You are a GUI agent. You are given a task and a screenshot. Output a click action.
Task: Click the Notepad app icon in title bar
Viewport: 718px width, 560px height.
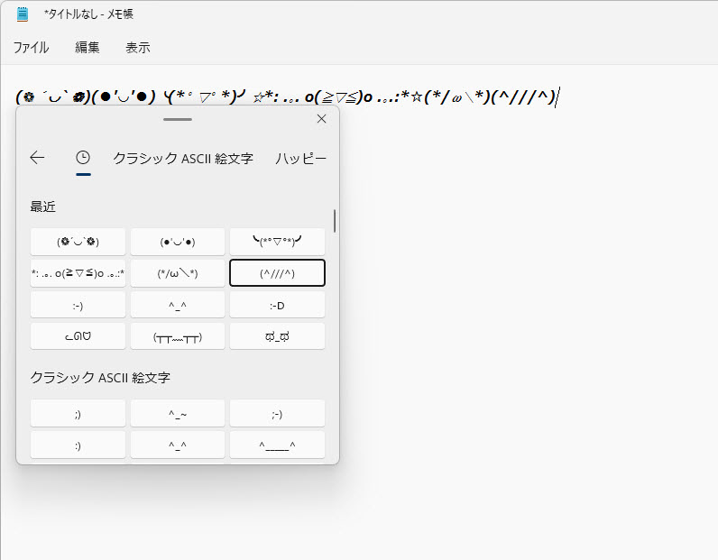click(x=23, y=14)
